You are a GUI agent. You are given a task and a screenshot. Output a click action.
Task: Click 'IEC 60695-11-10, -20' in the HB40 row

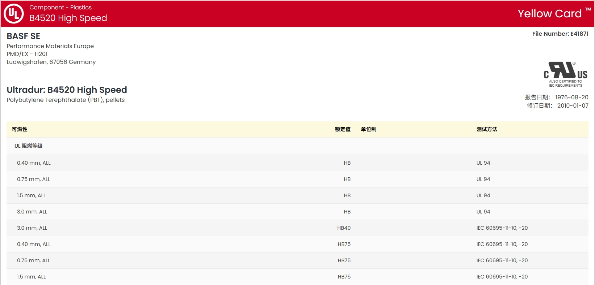pyautogui.click(x=502, y=228)
